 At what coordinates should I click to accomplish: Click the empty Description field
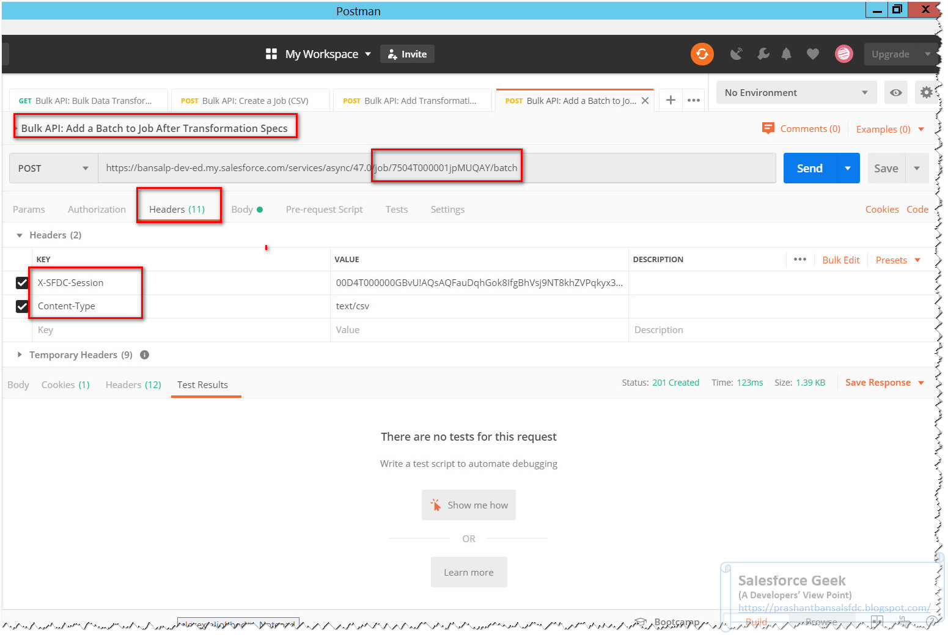782,330
